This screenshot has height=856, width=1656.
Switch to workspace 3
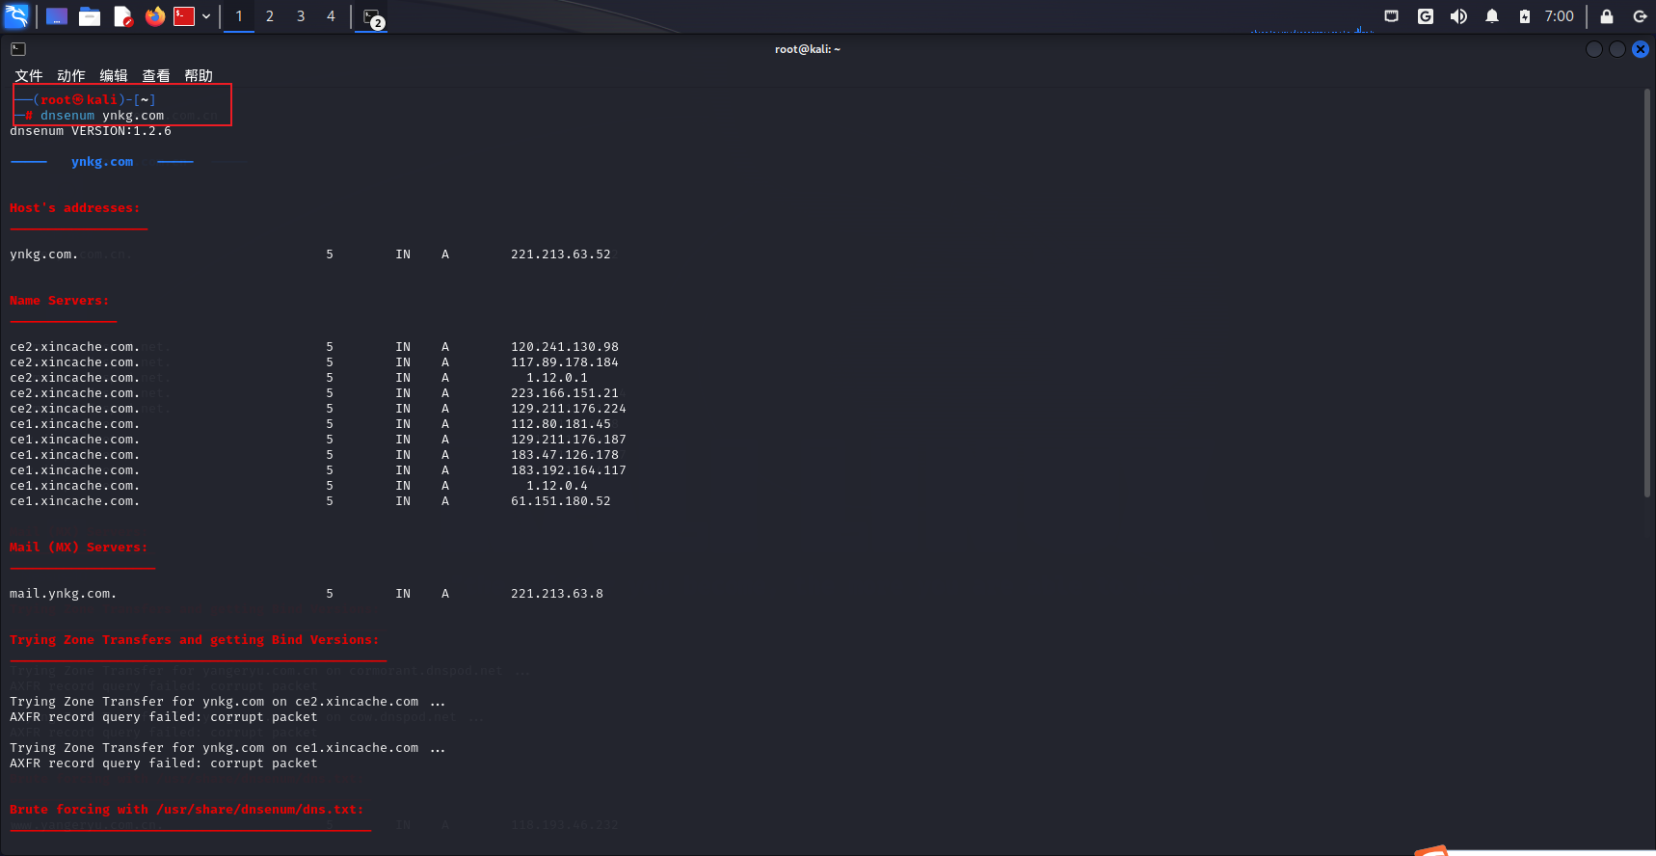click(x=301, y=16)
